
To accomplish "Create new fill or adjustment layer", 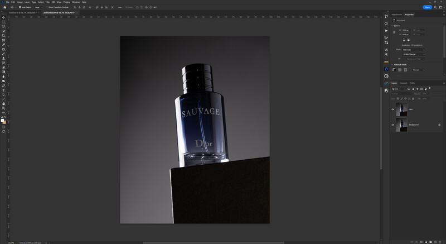I will (x=426, y=242).
